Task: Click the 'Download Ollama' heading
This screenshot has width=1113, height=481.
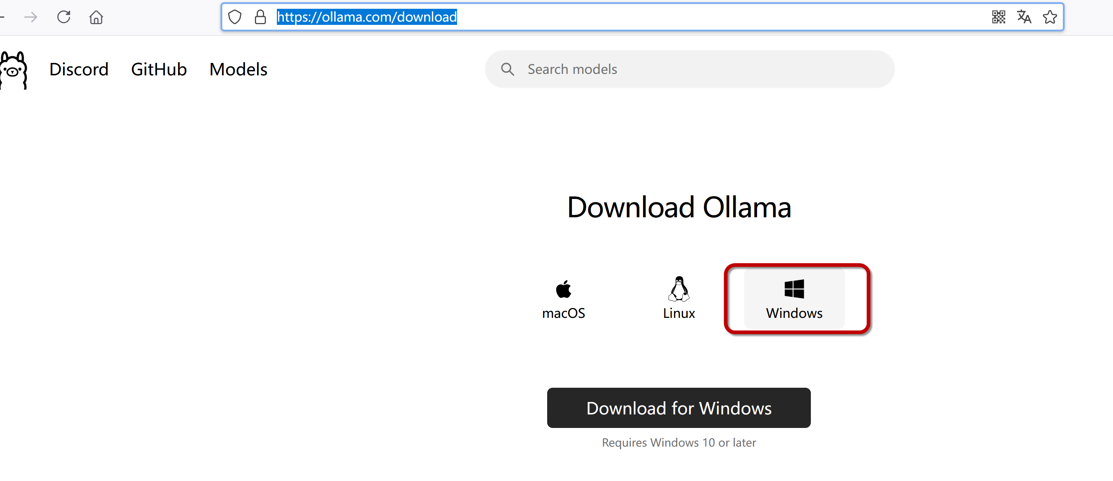Action: click(x=679, y=207)
